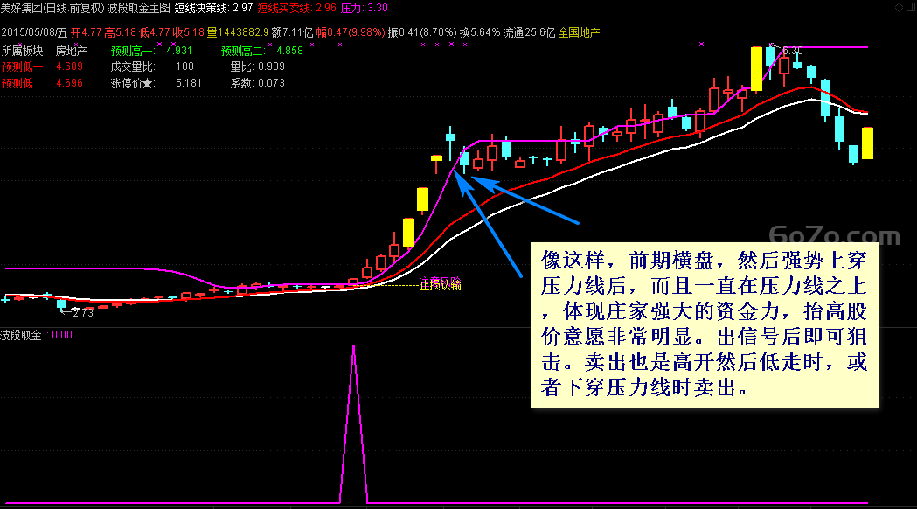The width and height of the screenshot is (917, 509).
Task: Open the 波段取金 sub-chart indicator label
Action: click(x=21, y=335)
